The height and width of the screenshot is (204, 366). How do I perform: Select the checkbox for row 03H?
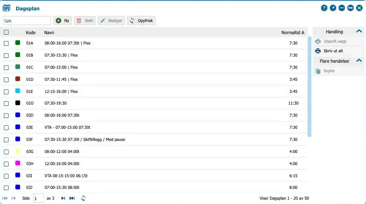(7, 164)
